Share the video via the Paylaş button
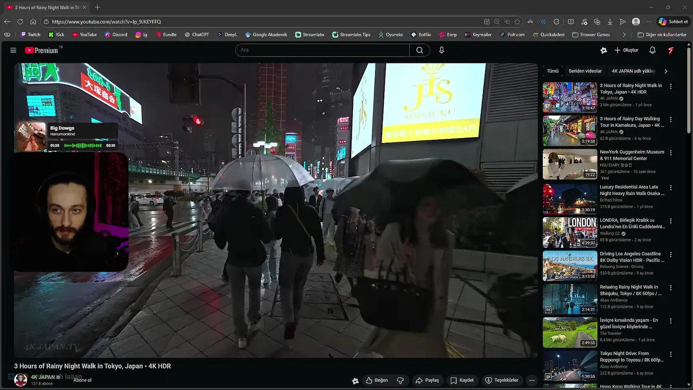 pyautogui.click(x=427, y=380)
